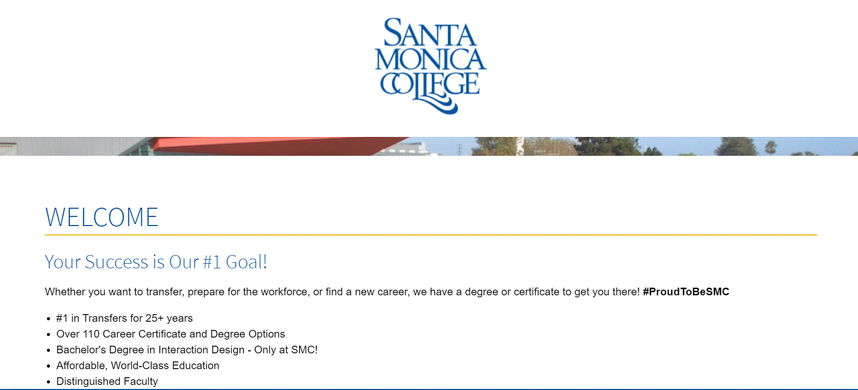Image resolution: width=858 pixels, height=390 pixels.
Task: Select the 'Affordable, World-Class Education' bullet
Action: [x=138, y=366]
